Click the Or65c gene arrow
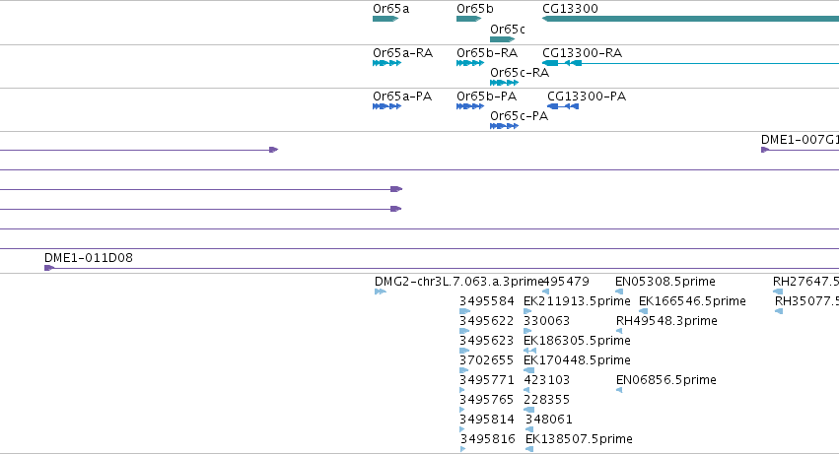This screenshot has width=839, height=454. [503, 39]
